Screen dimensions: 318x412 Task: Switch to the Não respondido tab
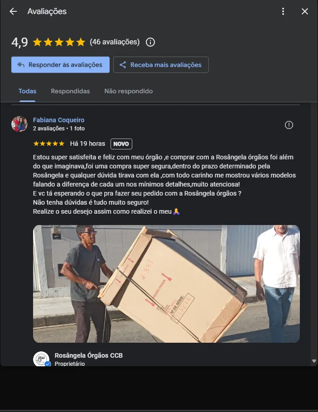click(129, 91)
